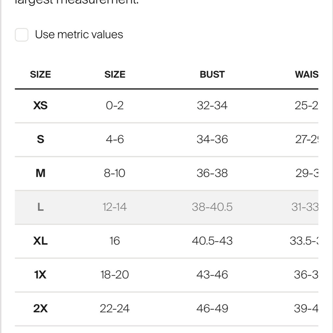333x333 pixels.
Task: Click the 43-46 bust measurement cell
Action: 212,275
